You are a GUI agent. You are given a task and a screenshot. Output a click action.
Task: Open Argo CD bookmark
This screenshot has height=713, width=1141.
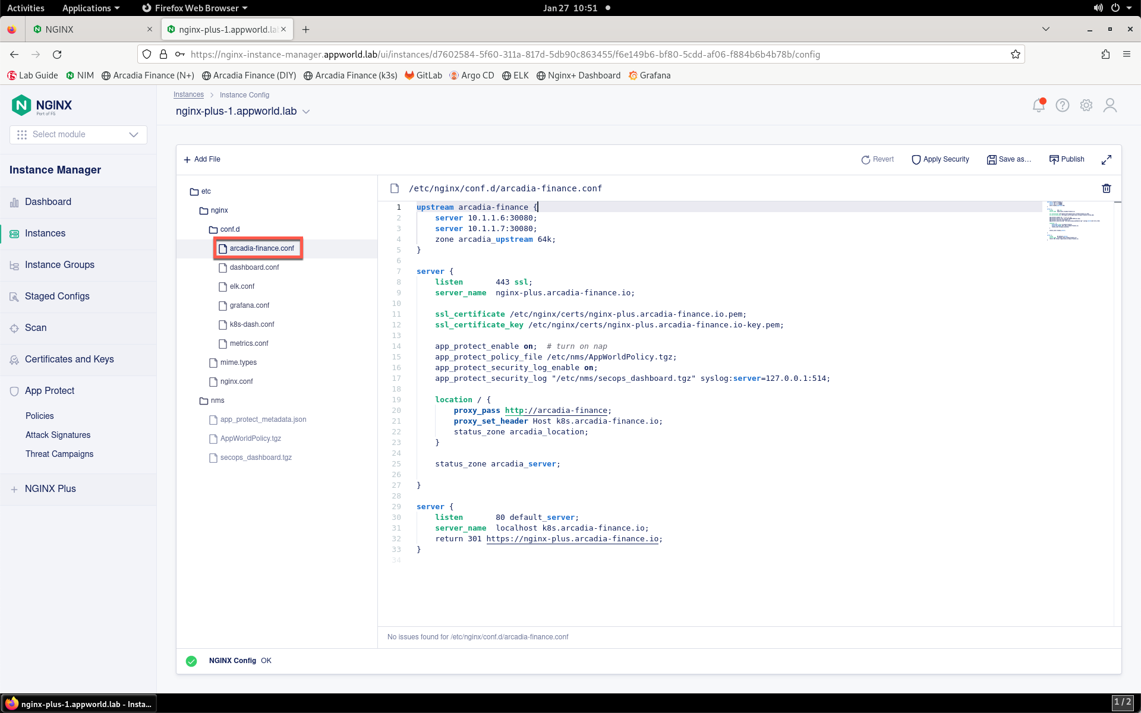[472, 75]
